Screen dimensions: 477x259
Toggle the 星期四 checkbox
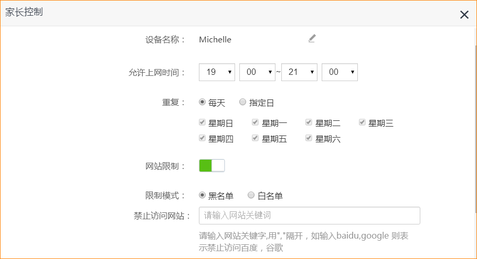(x=203, y=138)
